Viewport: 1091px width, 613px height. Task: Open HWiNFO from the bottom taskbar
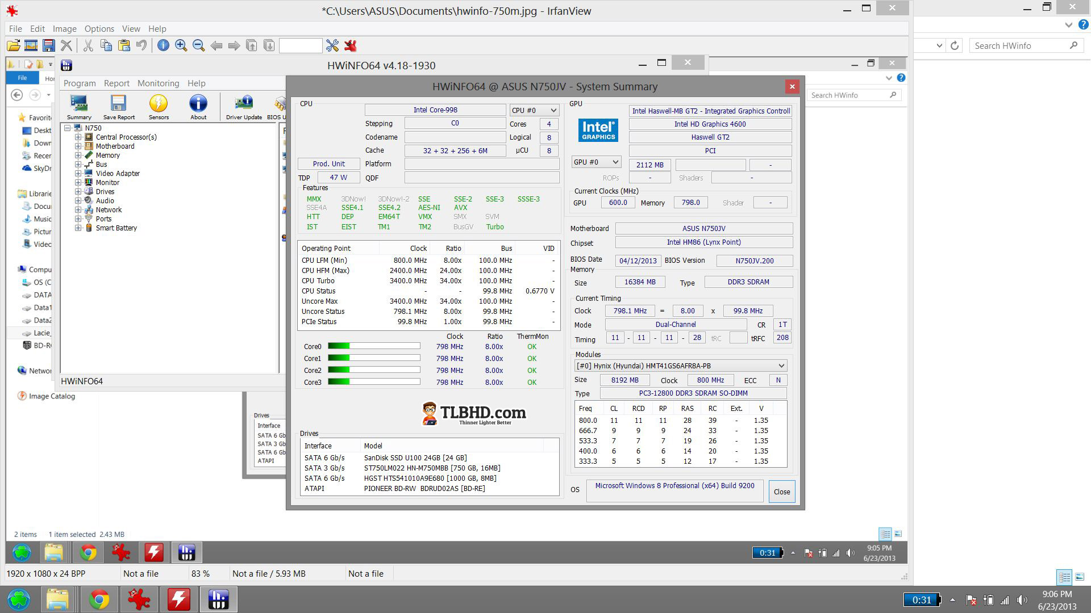click(218, 599)
